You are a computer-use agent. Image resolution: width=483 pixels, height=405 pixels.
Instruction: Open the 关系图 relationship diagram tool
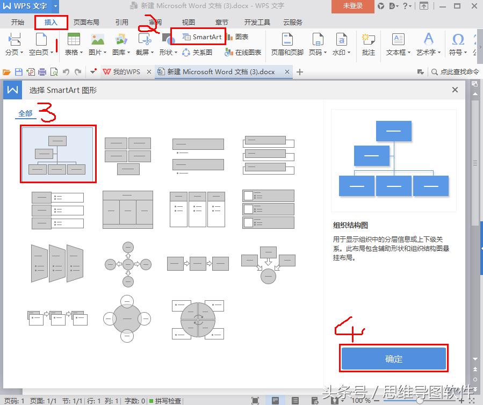coord(197,52)
